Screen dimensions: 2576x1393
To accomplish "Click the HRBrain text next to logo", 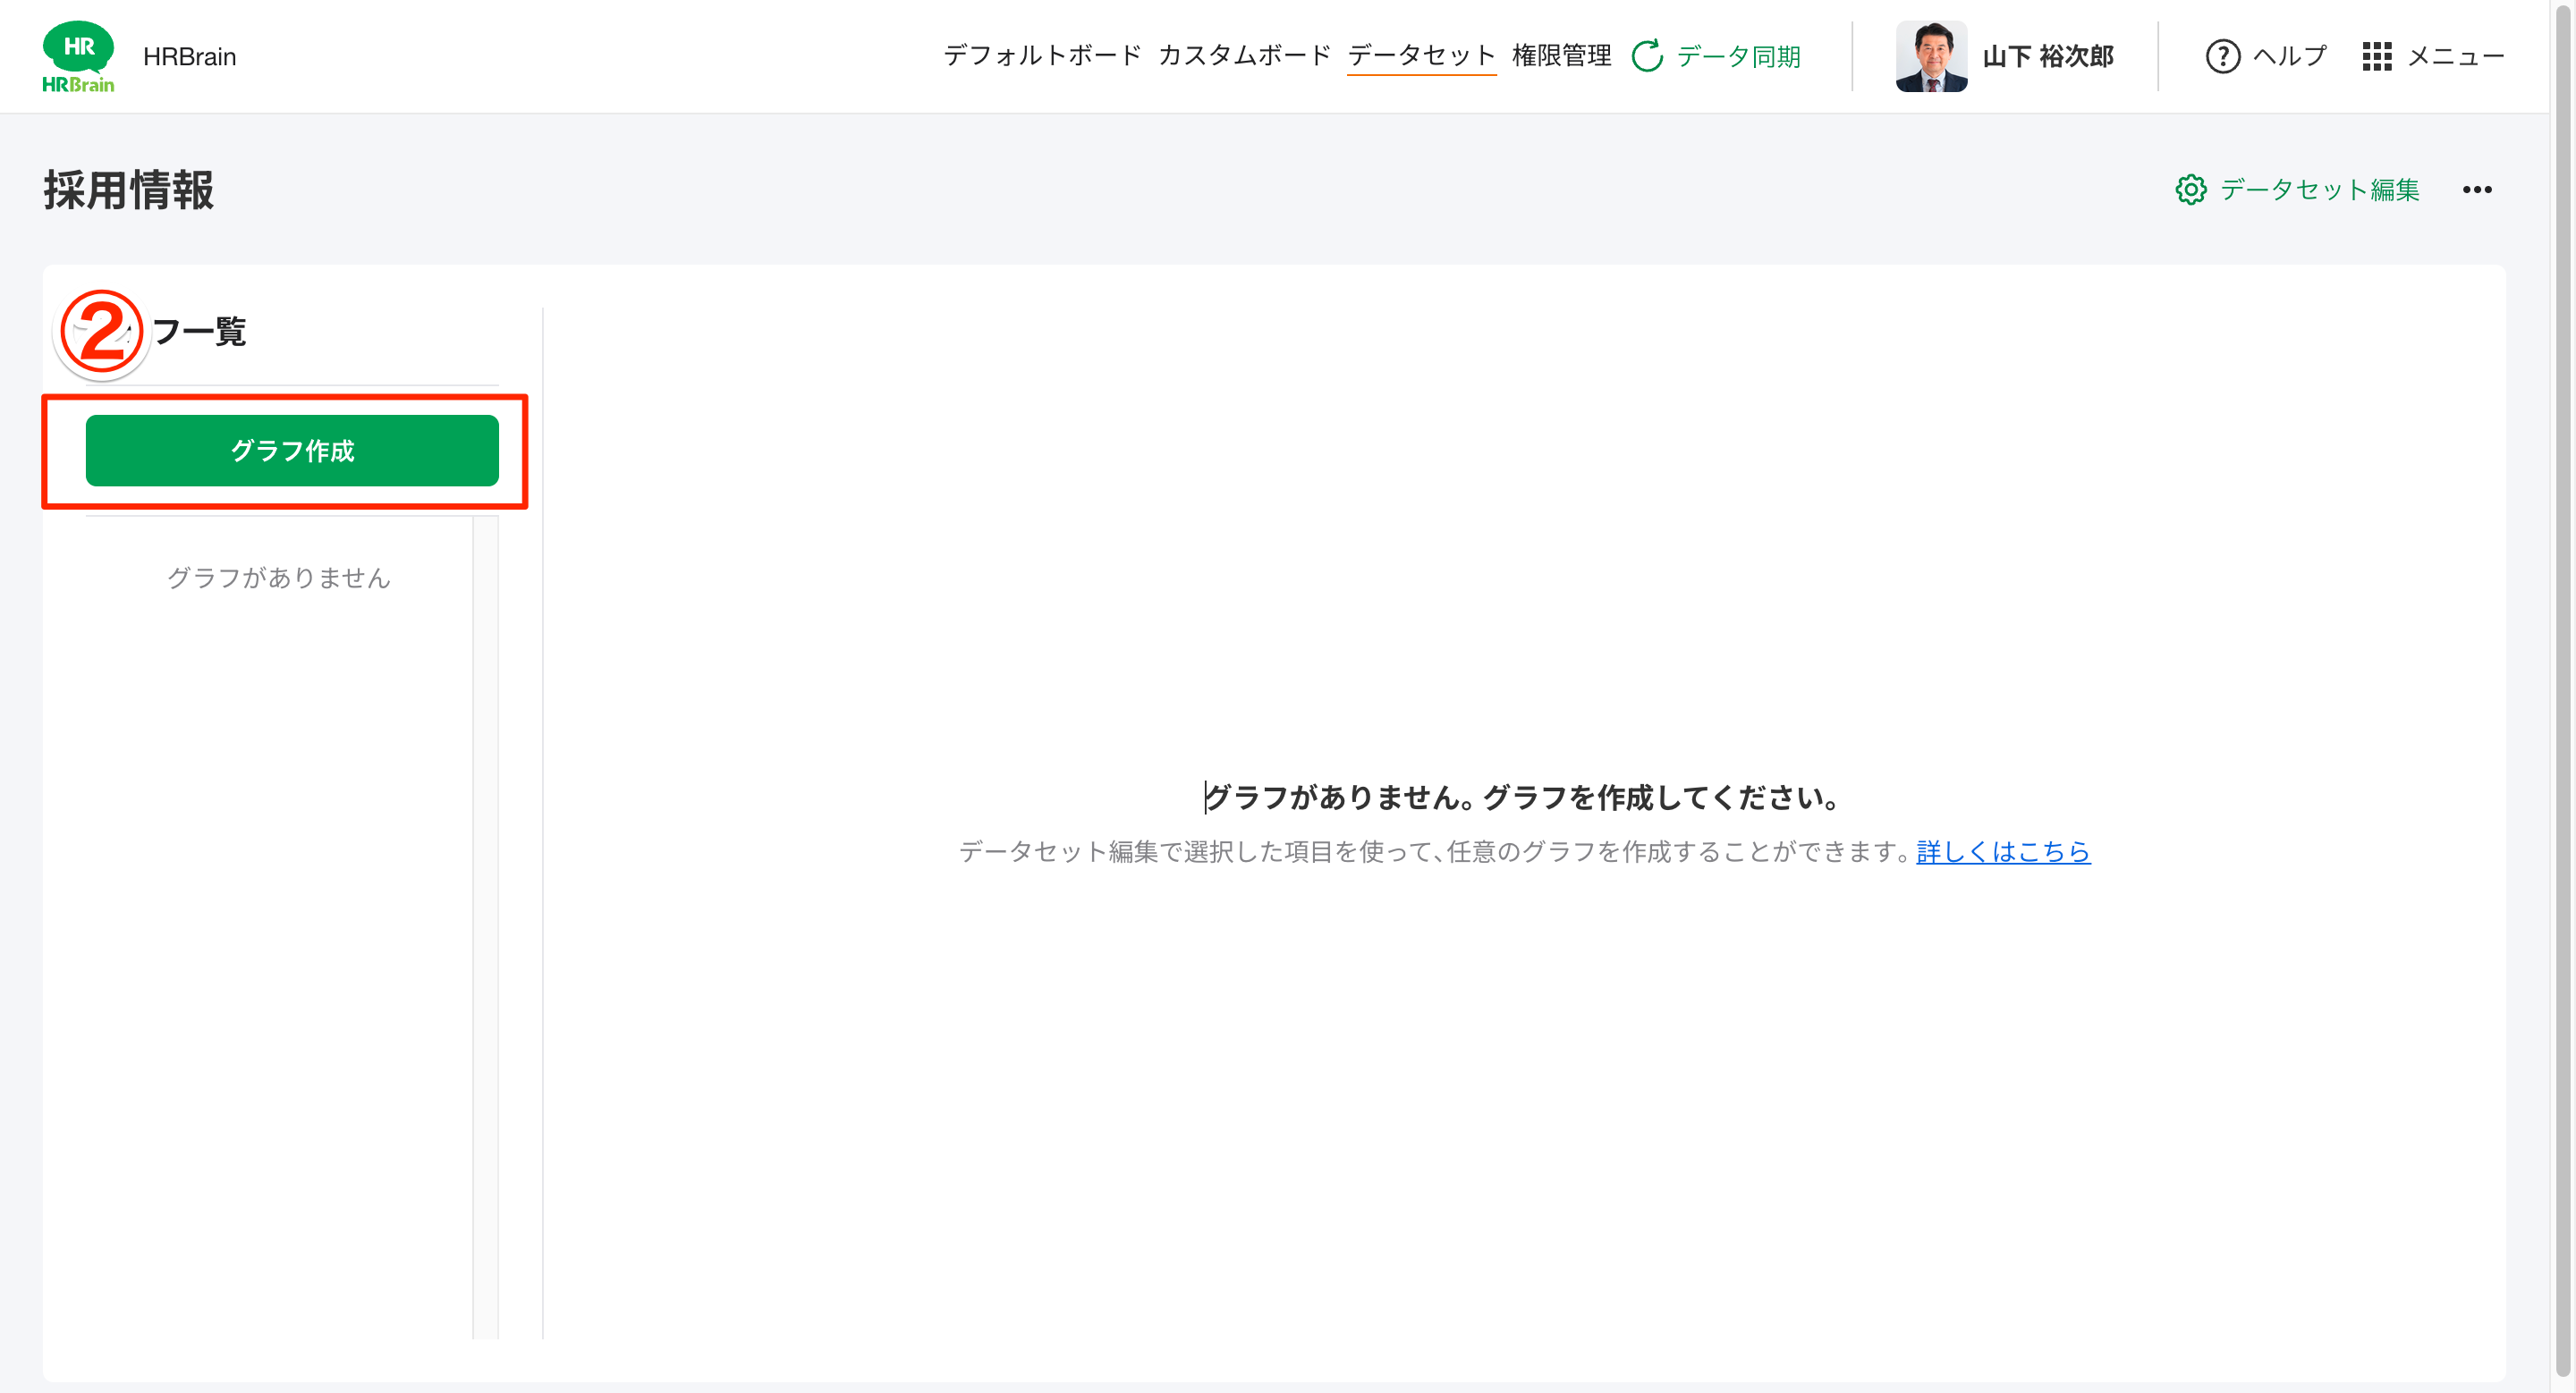I will click(190, 57).
